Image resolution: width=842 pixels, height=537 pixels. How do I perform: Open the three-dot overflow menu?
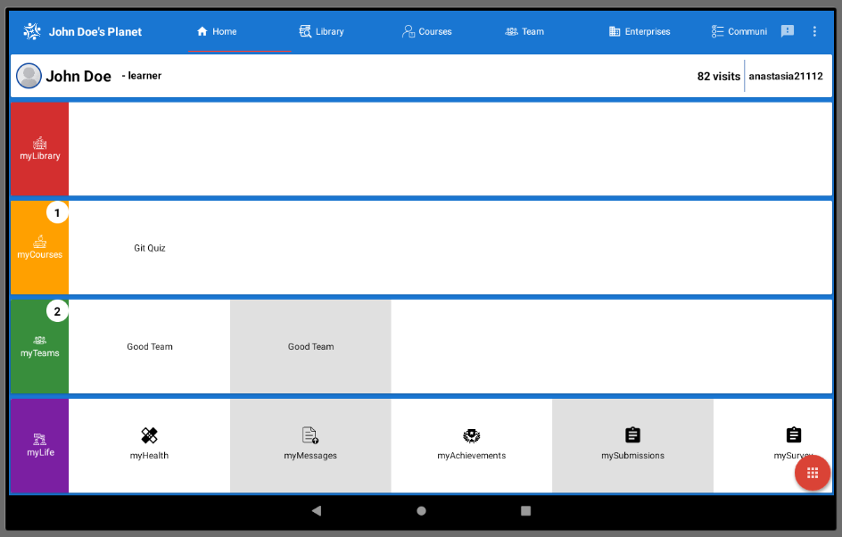click(814, 31)
